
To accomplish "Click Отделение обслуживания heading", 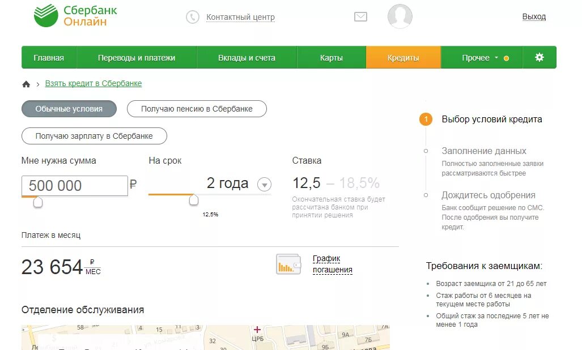I will 83,310.
